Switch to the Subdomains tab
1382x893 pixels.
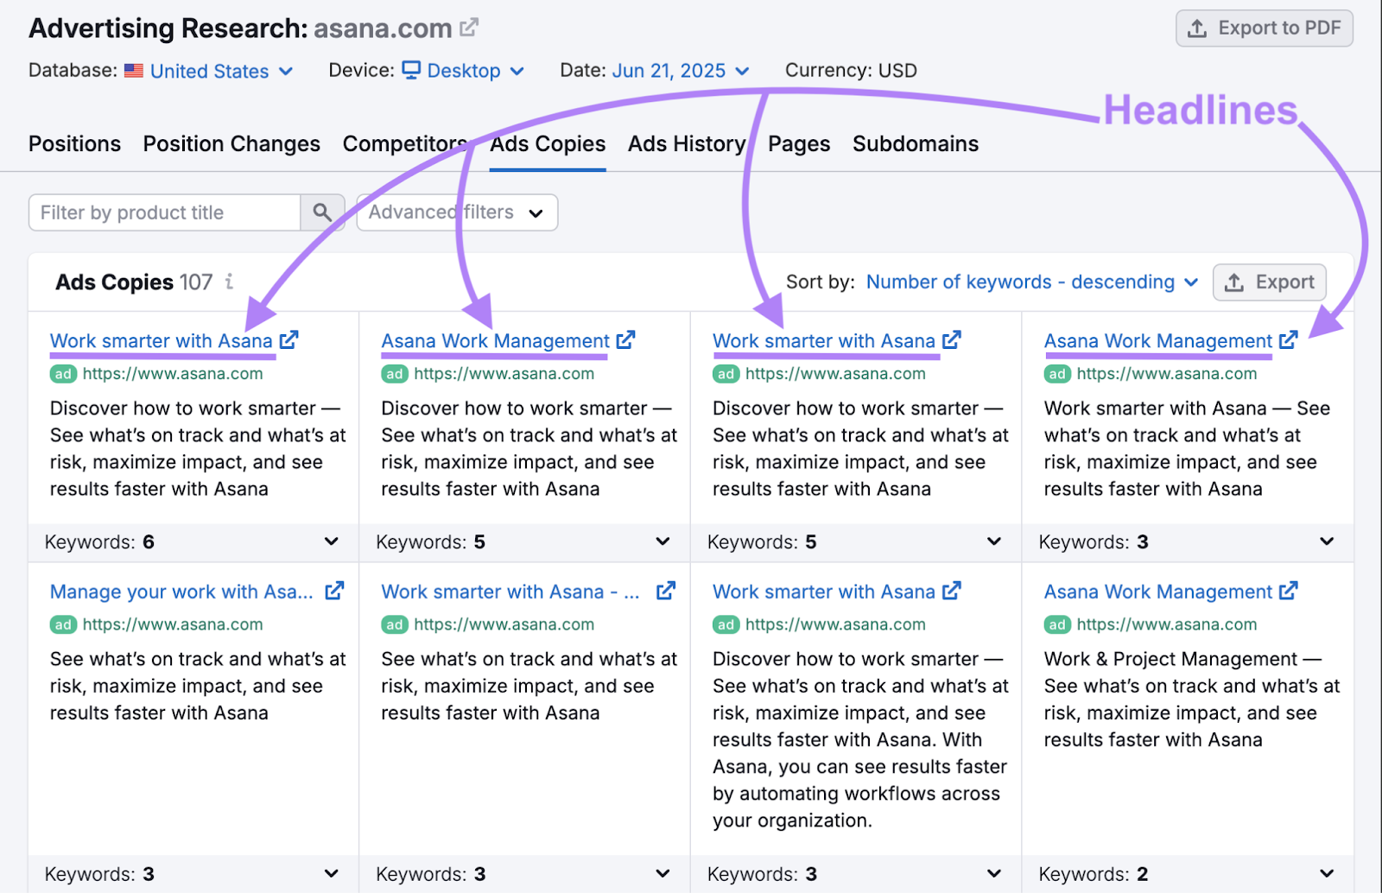[915, 143]
